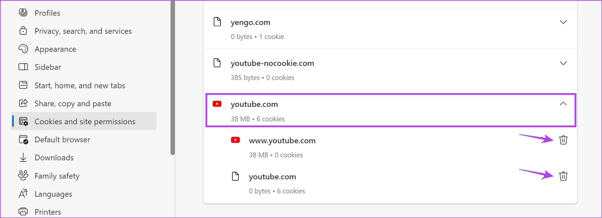Select Share, copy and paste settings
This screenshot has width=602, height=218.
click(73, 104)
